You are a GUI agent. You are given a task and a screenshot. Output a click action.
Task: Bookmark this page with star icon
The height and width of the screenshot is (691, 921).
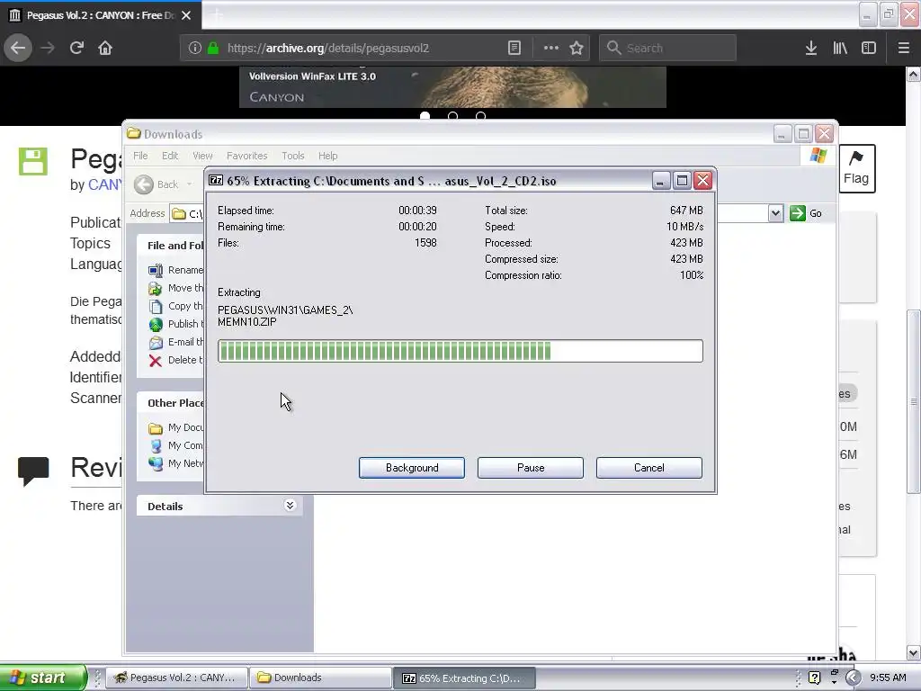[x=577, y=49]
